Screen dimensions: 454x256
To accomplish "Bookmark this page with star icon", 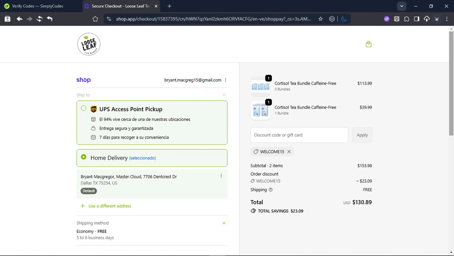I will 321,19.
